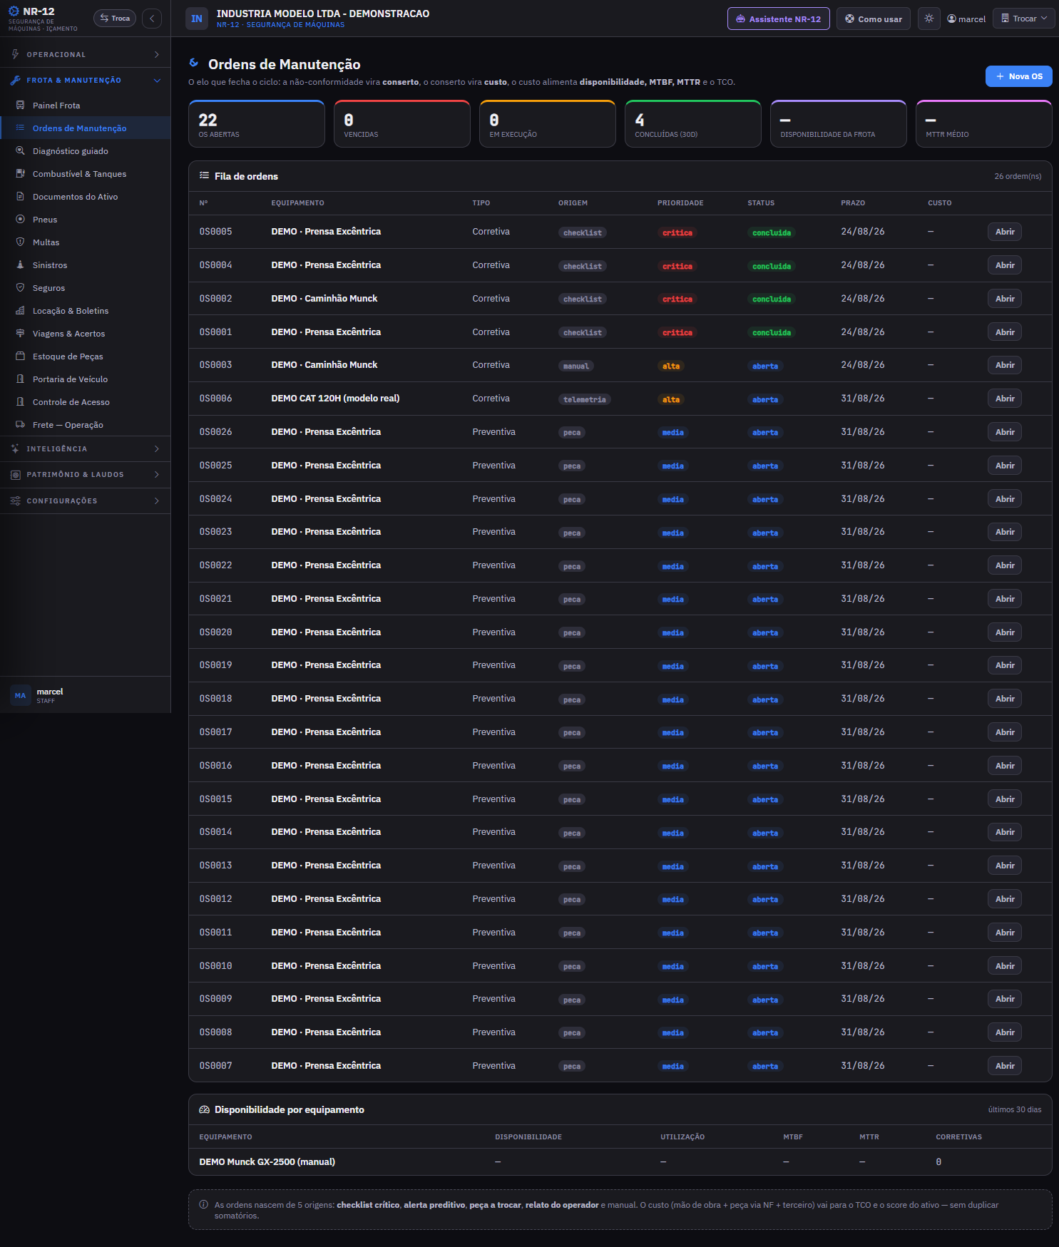Click the marcel user profile in header

[x=966, y=19]
